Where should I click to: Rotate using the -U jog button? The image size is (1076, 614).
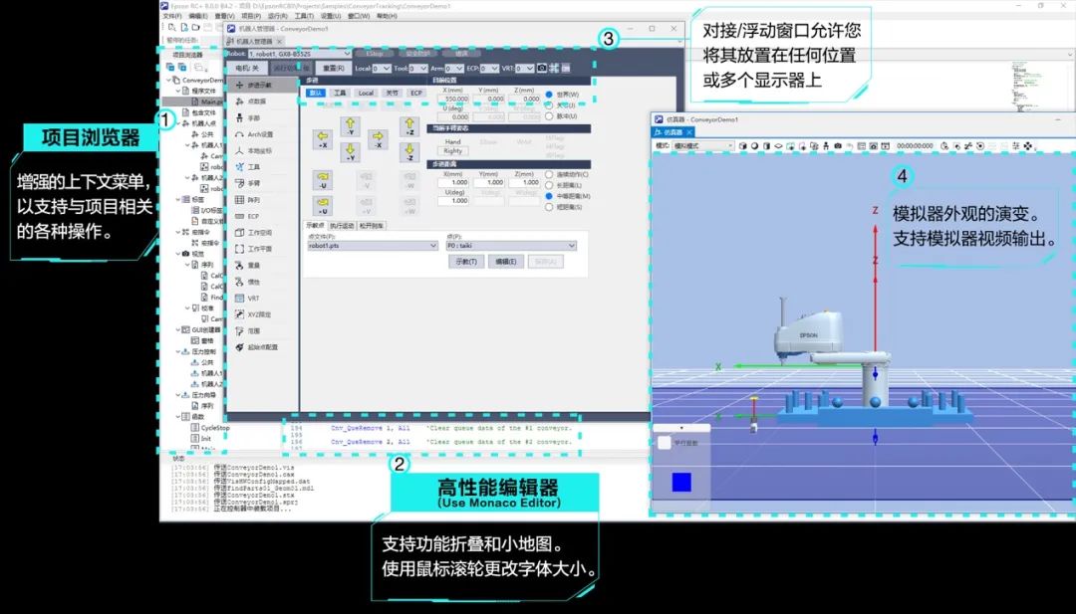coord(322,180)
